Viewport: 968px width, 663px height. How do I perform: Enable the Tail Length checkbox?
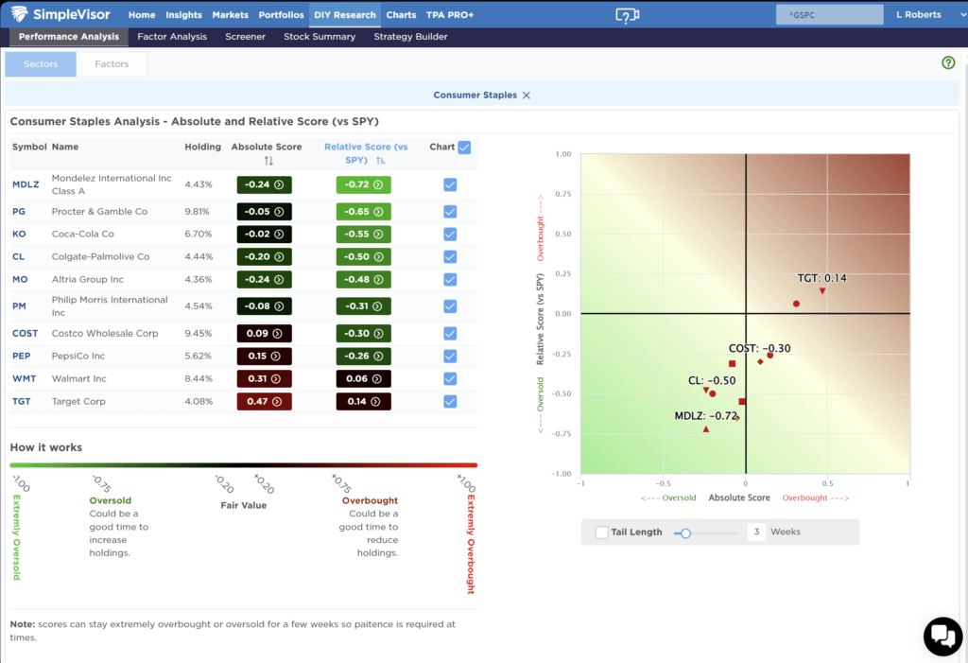(602, 532)
